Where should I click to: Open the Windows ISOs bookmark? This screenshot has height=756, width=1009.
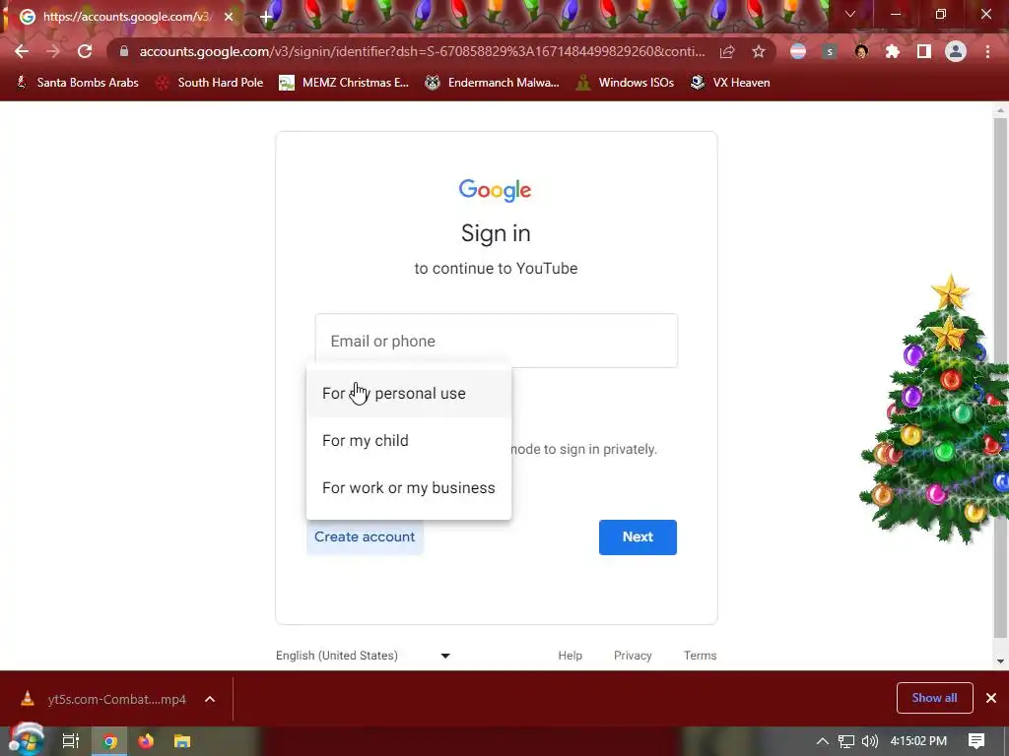click(626, 83)
